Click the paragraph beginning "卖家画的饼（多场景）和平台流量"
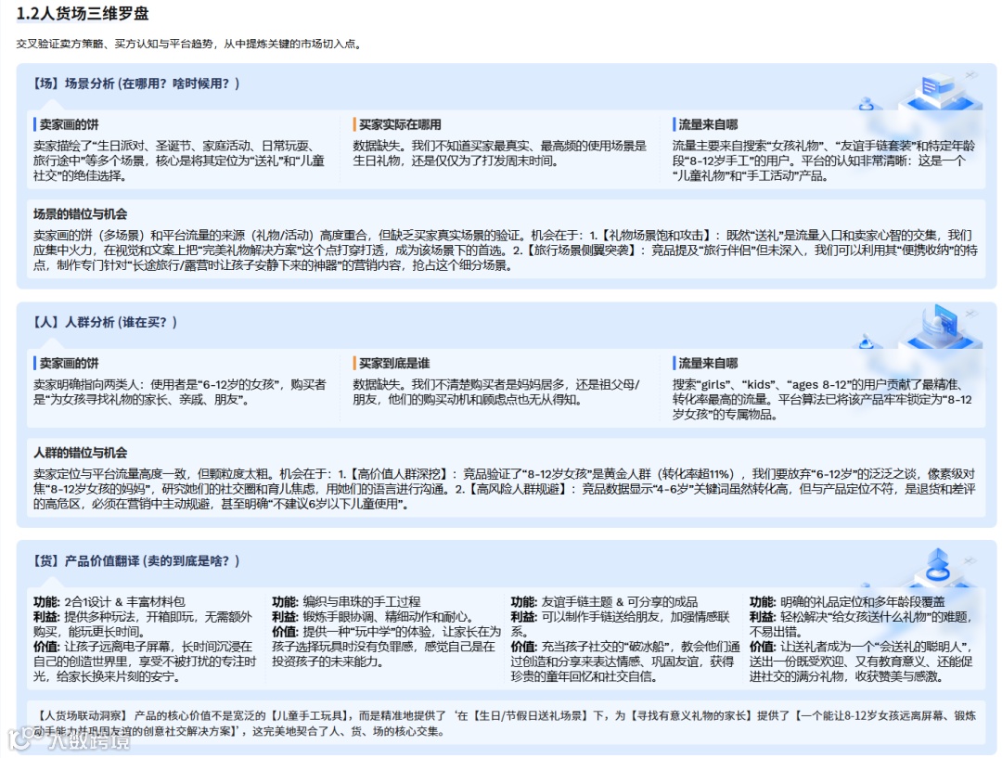Image resolution: width=1002 pixels, height=758 pixels. pos(505,251)
